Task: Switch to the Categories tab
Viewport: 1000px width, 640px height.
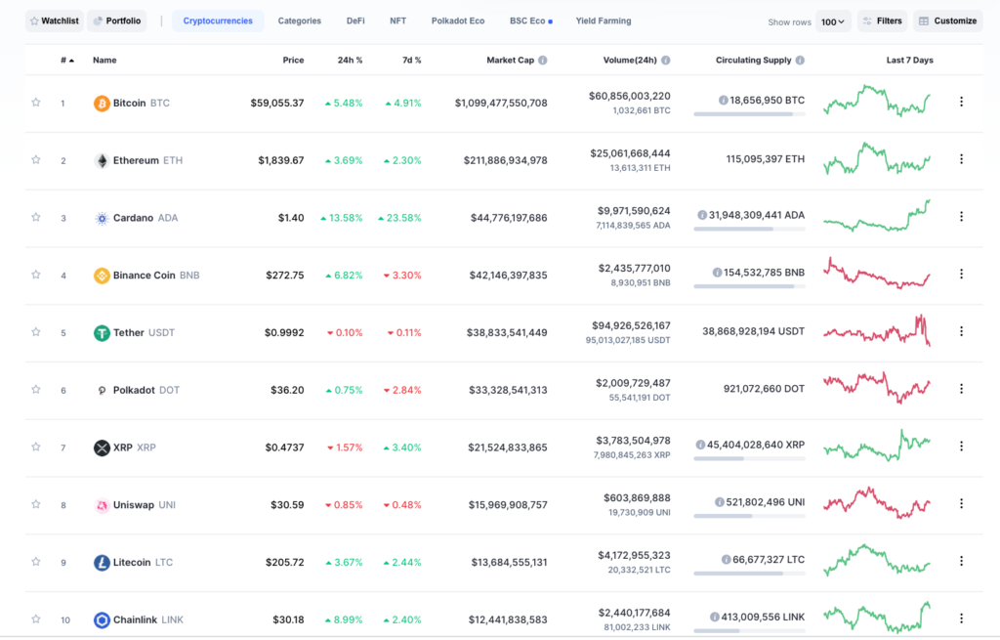Action: click(x=299, y=21)
